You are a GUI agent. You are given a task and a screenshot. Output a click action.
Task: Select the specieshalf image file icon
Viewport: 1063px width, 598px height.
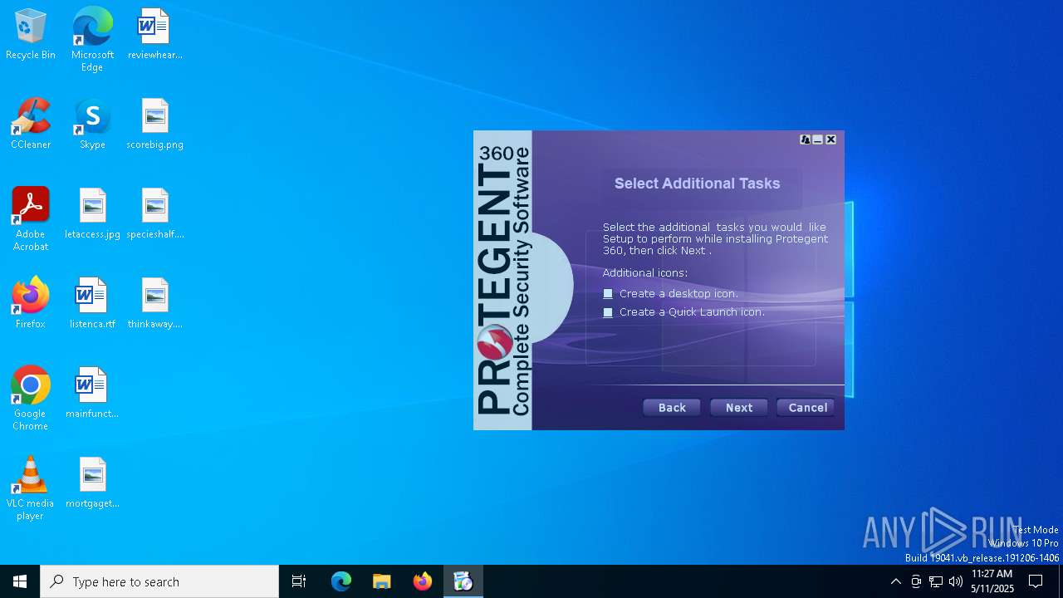pyautogui.click(x=154, y=214)
